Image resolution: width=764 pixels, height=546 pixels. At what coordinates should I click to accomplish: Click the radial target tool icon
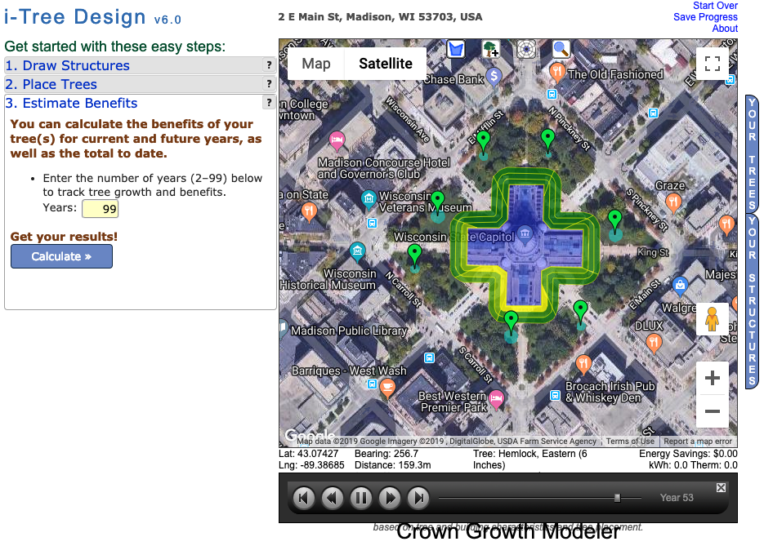tap(525, 49)
